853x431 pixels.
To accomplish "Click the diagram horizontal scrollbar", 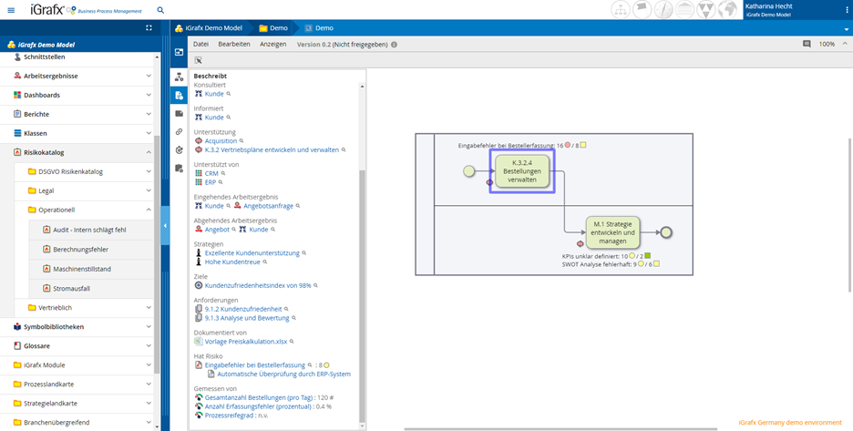I will [560, 429].
